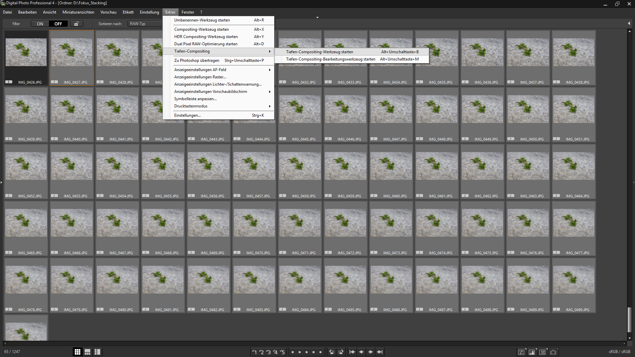Open the Fenster menu

tap(188, 12)
